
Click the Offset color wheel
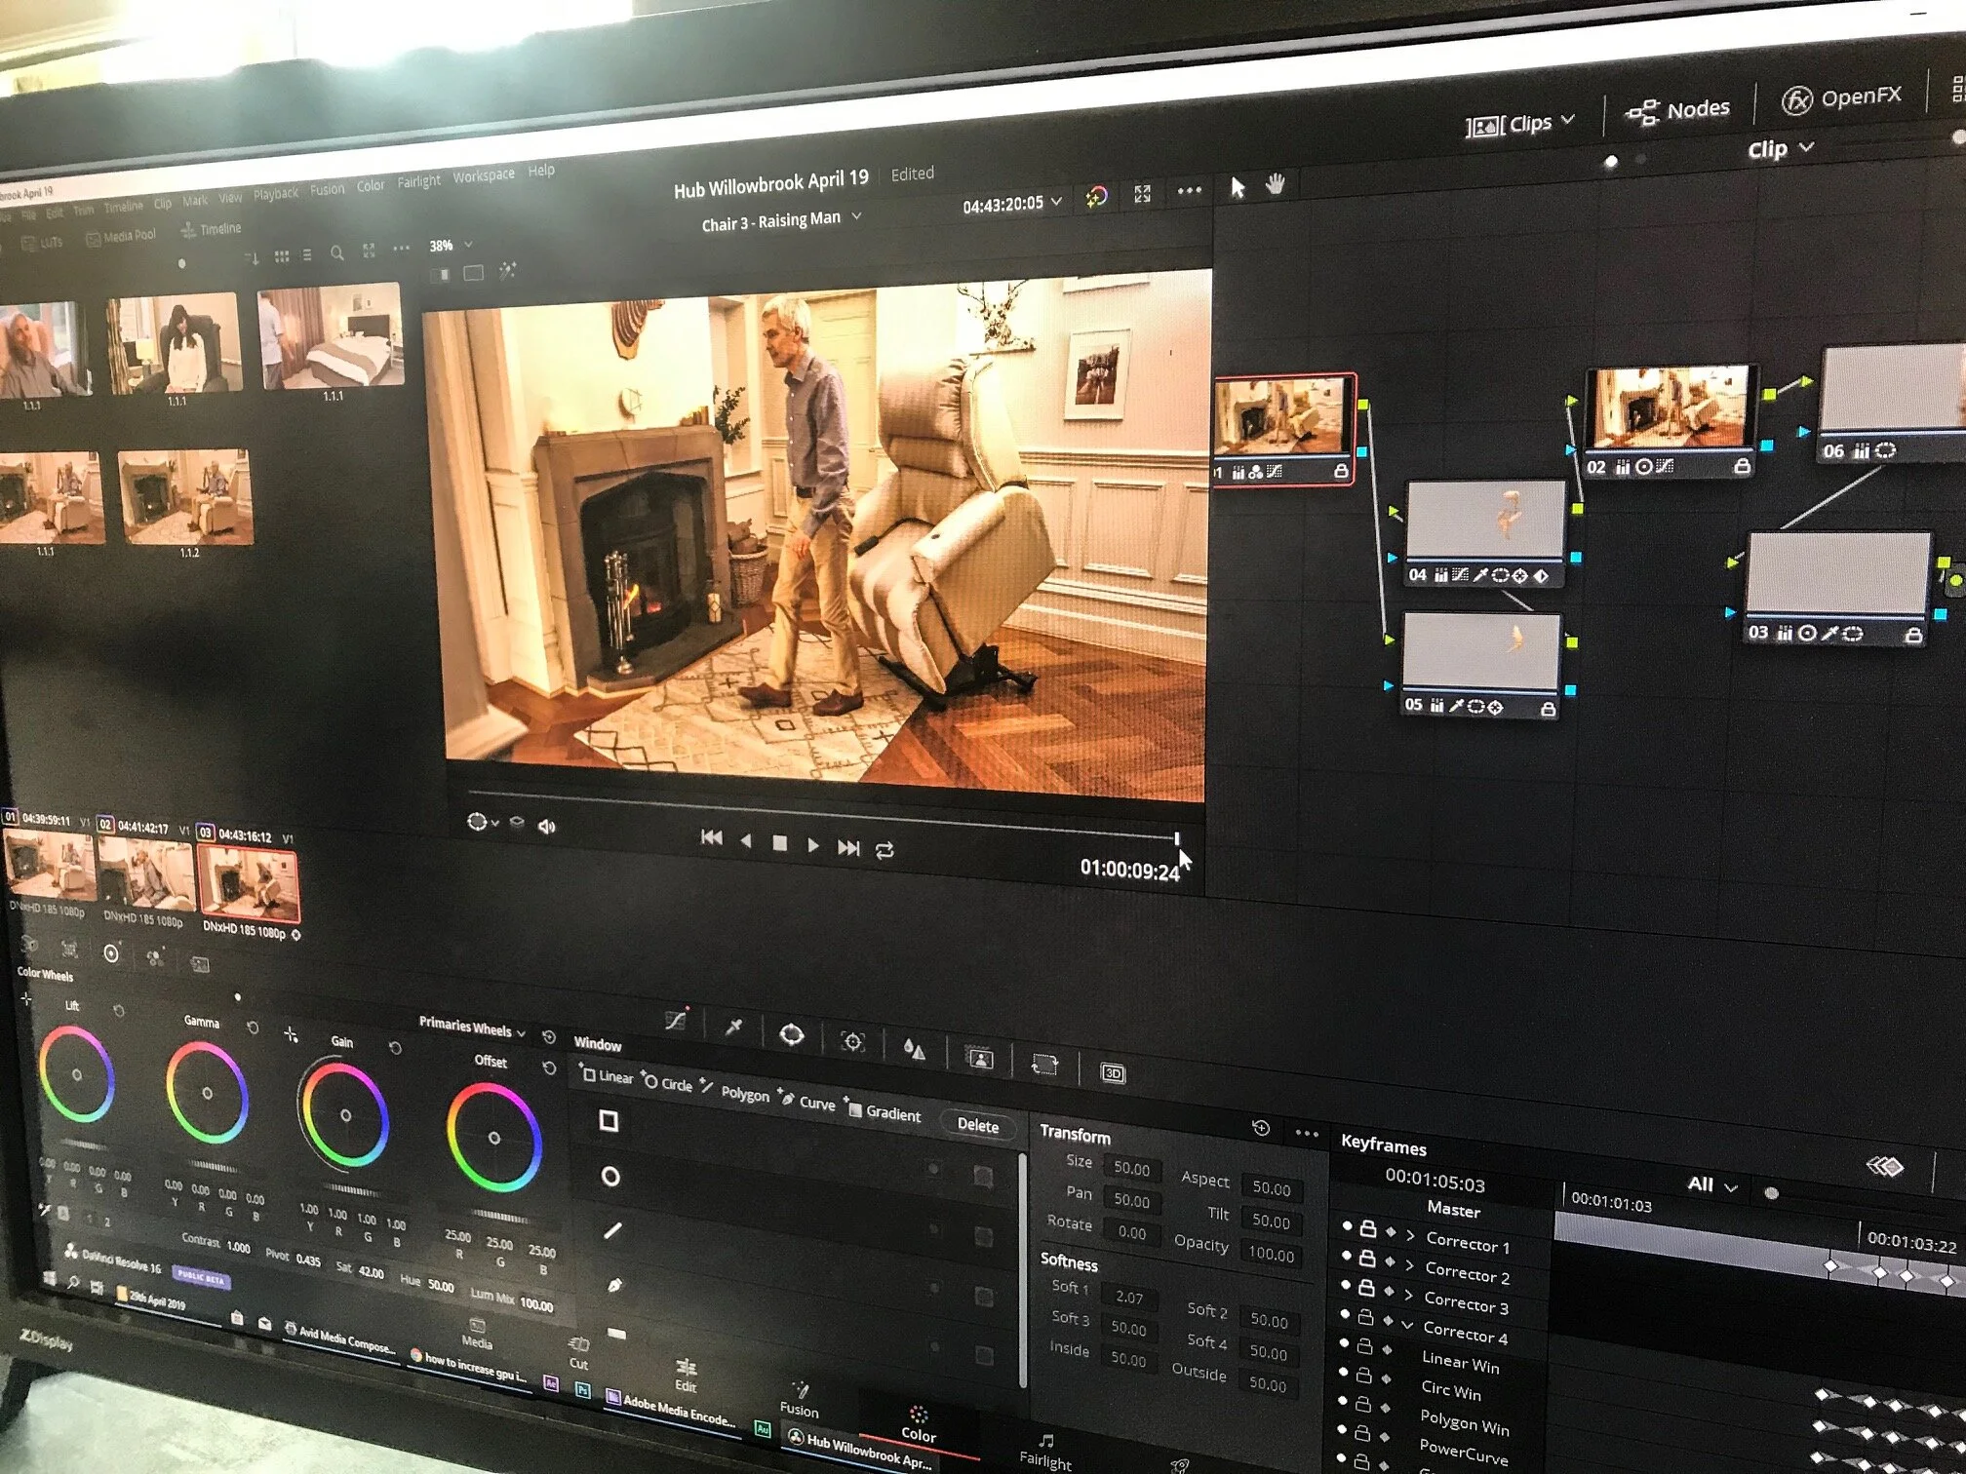point(493,1137)
